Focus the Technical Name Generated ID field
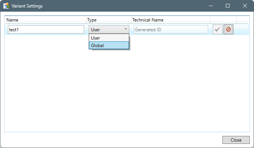The image size is (254, 148). (171, 29)
